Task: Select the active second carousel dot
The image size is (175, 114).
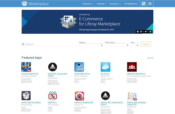Action: tap(146, 32)
